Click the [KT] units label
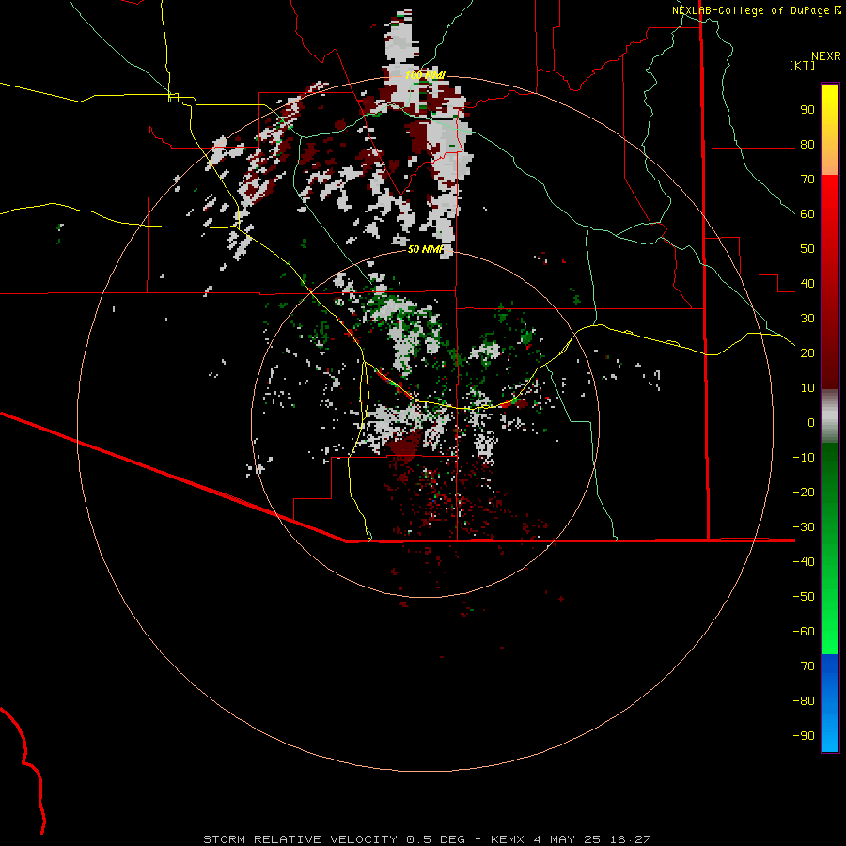The width and height of the screenshot is (846, 846). (x=803, y=65)
